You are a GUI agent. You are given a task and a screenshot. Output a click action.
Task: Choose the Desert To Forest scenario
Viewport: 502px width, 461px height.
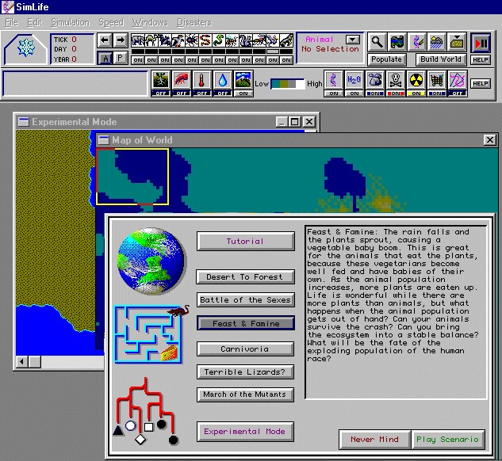(245, 277)
